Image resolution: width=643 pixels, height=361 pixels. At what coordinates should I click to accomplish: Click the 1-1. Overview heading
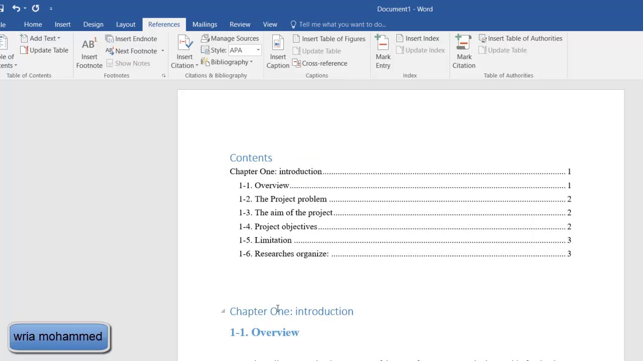[x=264, y=332]
